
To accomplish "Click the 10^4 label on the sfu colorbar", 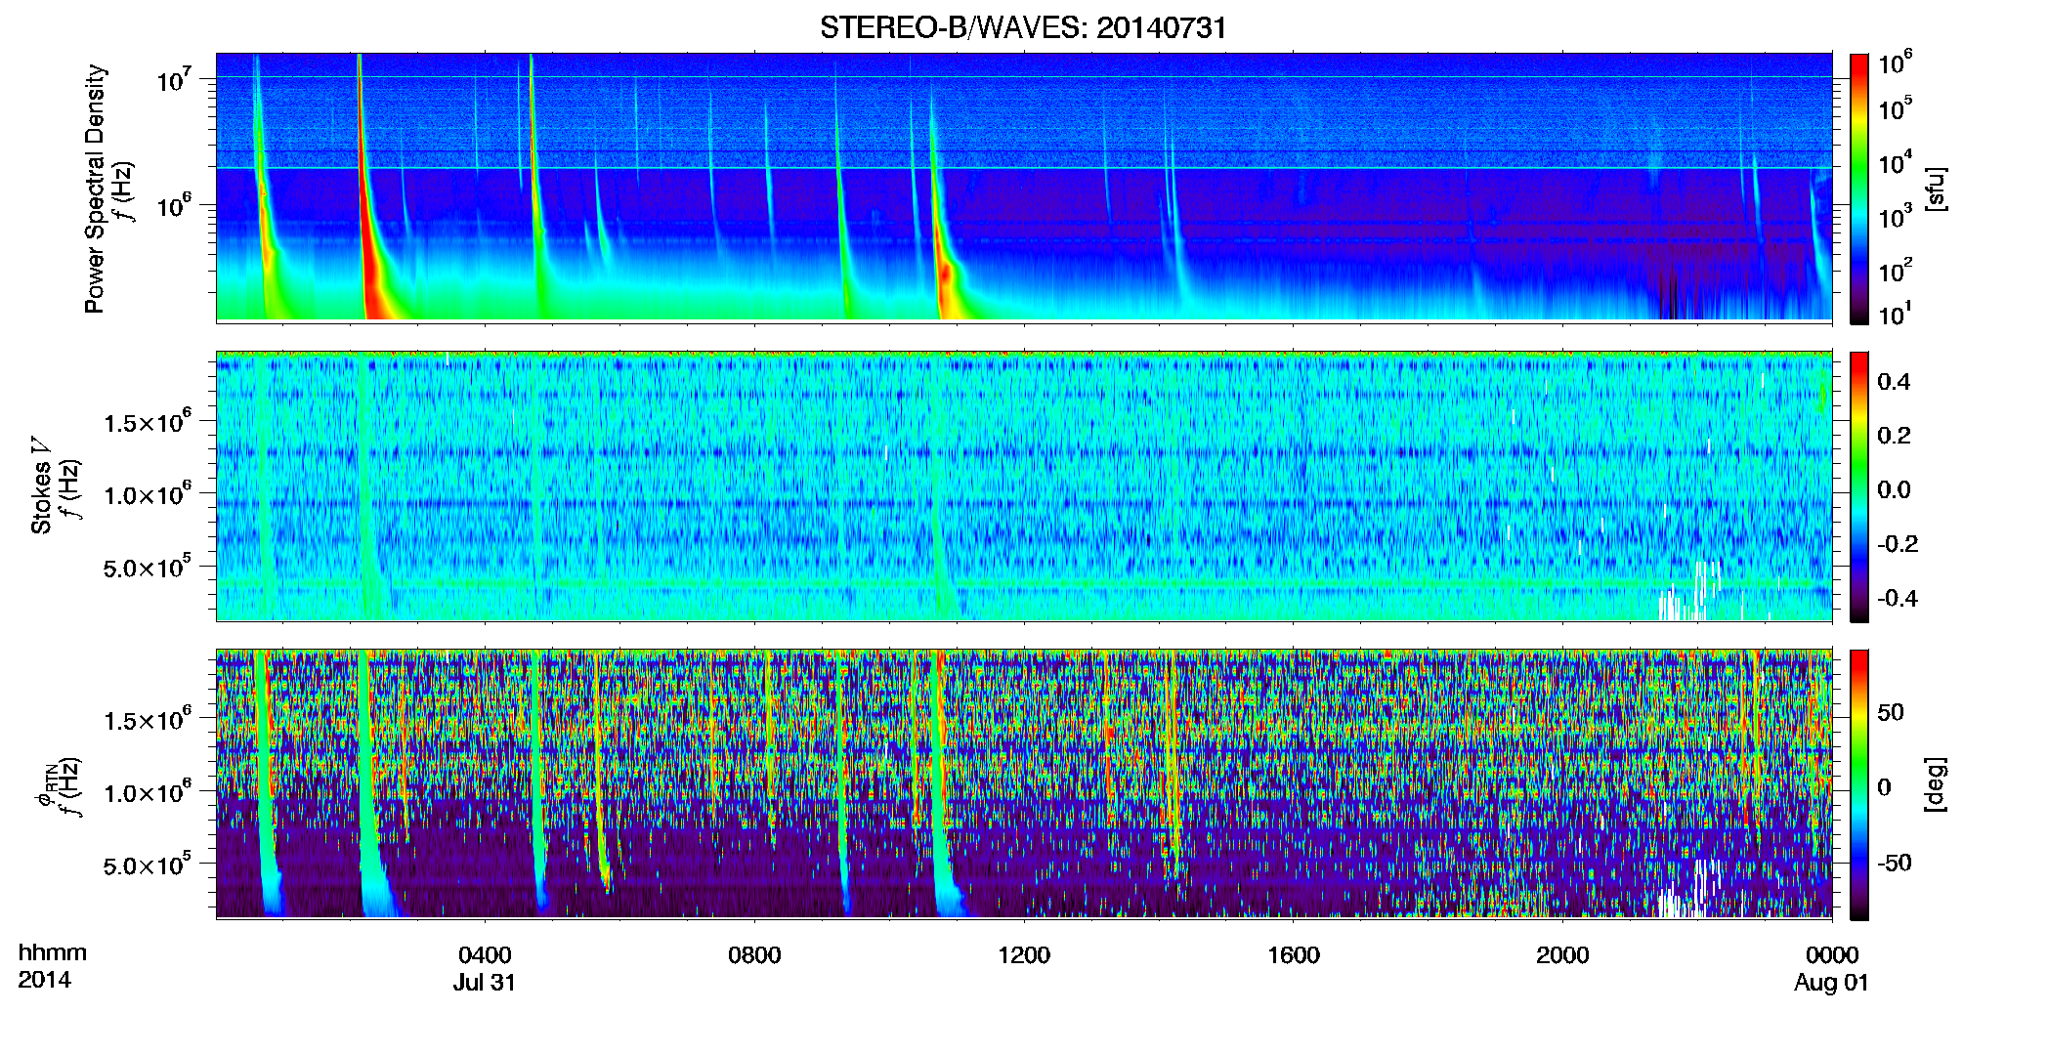I will 1896,162.
